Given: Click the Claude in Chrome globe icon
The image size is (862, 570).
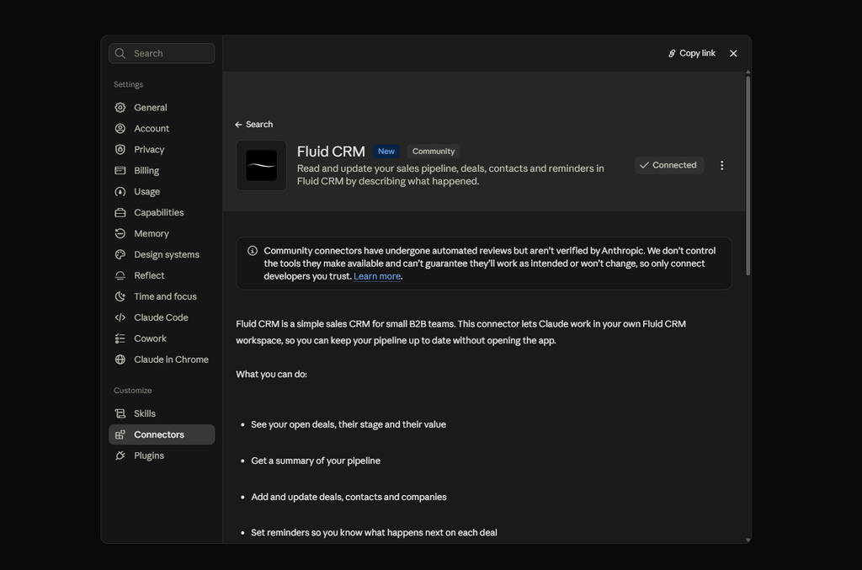Looking at the screenshot, I should click(120, 360).
